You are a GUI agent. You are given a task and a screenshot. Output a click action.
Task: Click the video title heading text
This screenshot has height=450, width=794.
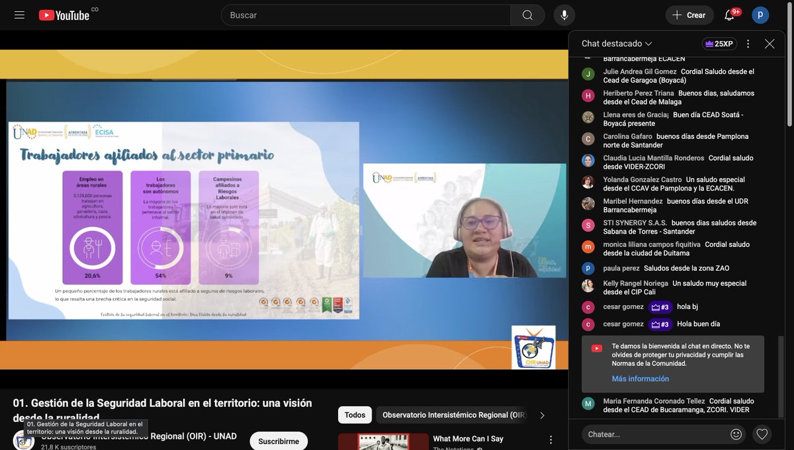pos(162,410)
